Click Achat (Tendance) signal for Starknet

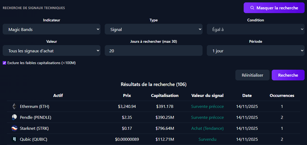(207, 128)
